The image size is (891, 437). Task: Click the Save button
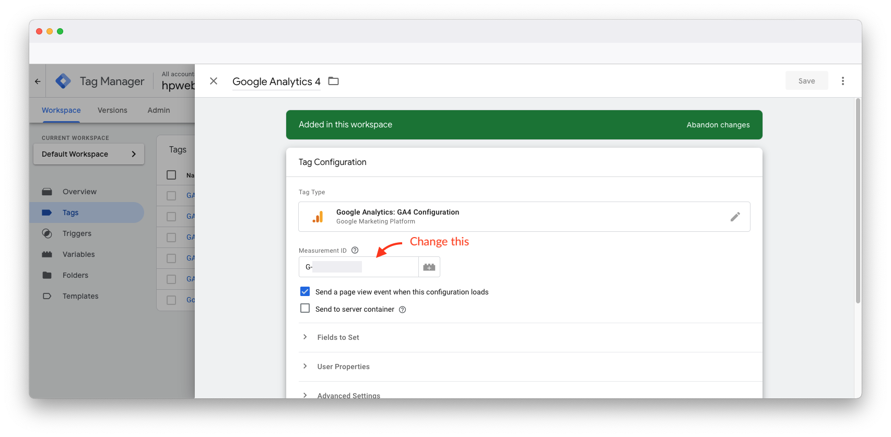806,81
